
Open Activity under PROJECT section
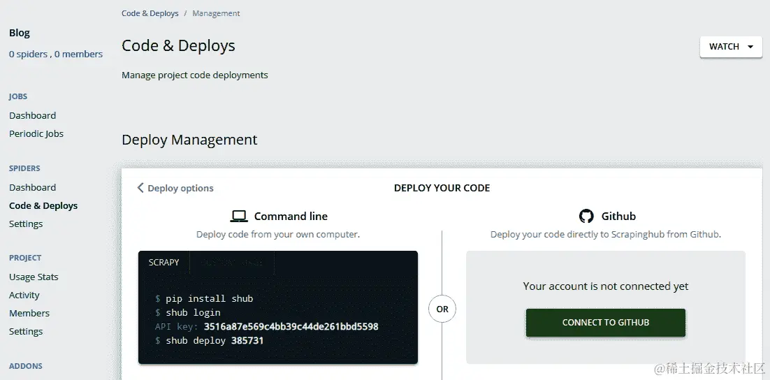coord(24,295)
